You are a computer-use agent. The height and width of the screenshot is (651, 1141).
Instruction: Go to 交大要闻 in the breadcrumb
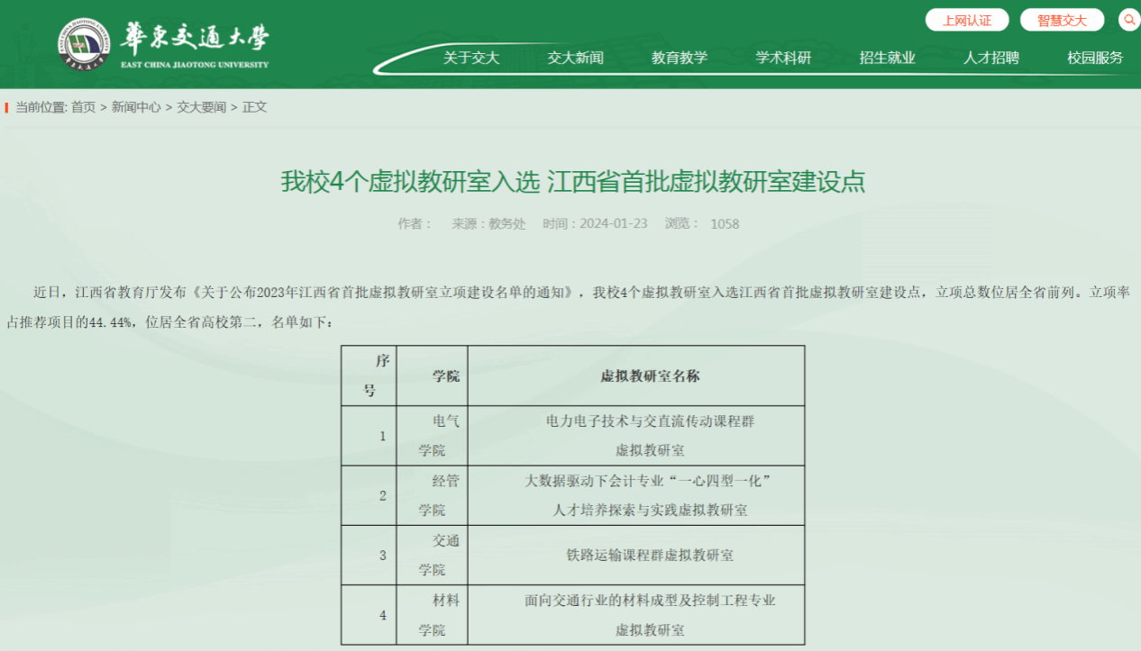click(201, 107)
